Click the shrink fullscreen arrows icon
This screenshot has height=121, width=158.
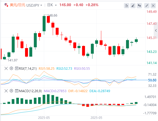click(147, 5)
